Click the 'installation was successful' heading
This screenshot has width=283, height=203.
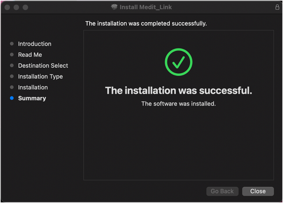tap(179, 90)
